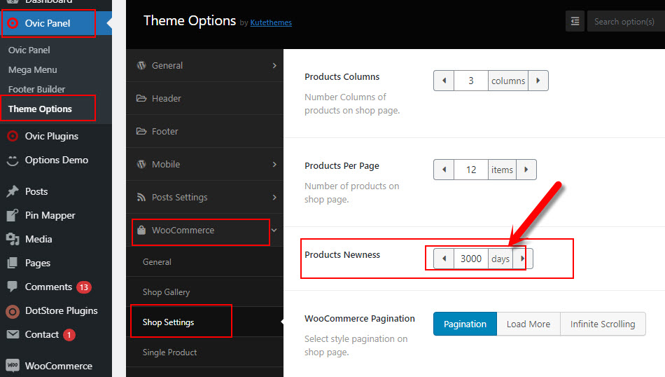Viewport: 665px width, 377px height.
Task: Click the Comments speech bubble icon
Action: tap(13, 287)
